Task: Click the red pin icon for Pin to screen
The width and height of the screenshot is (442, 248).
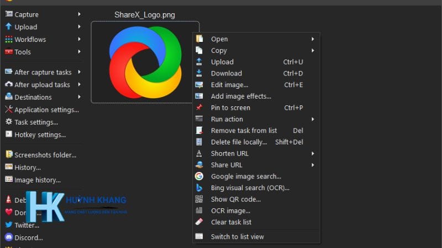Action: pyautogui.click(x=199, y=107)
